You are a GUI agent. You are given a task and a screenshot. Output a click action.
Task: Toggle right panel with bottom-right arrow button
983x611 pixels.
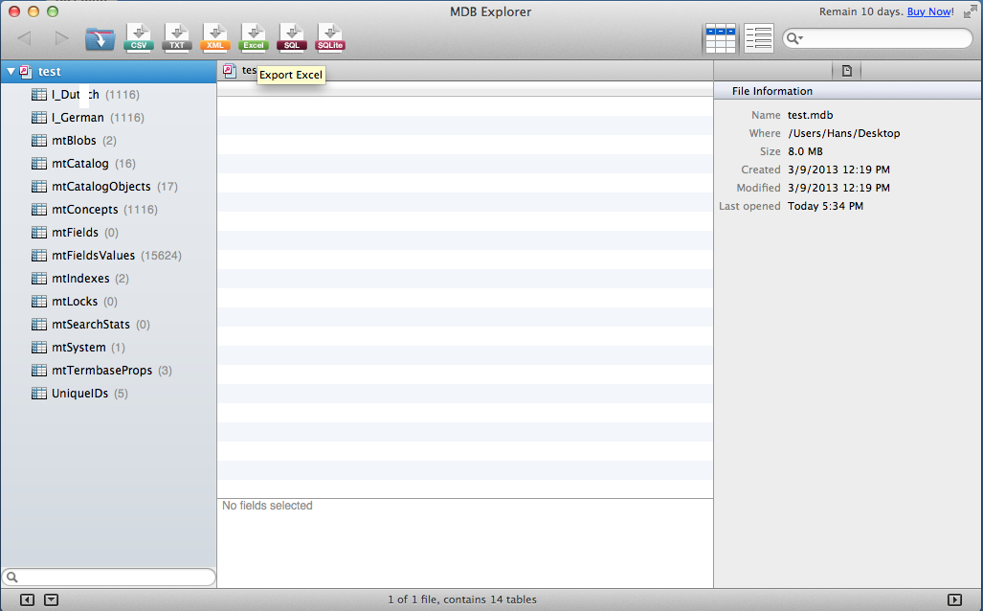click(x=954, y=600)
